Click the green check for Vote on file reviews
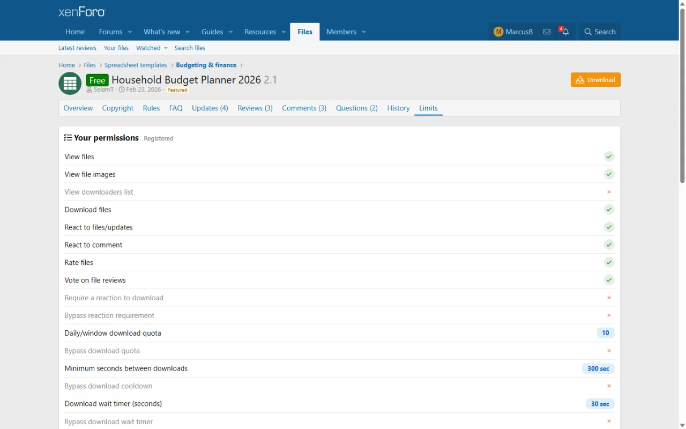 [609, 280]
